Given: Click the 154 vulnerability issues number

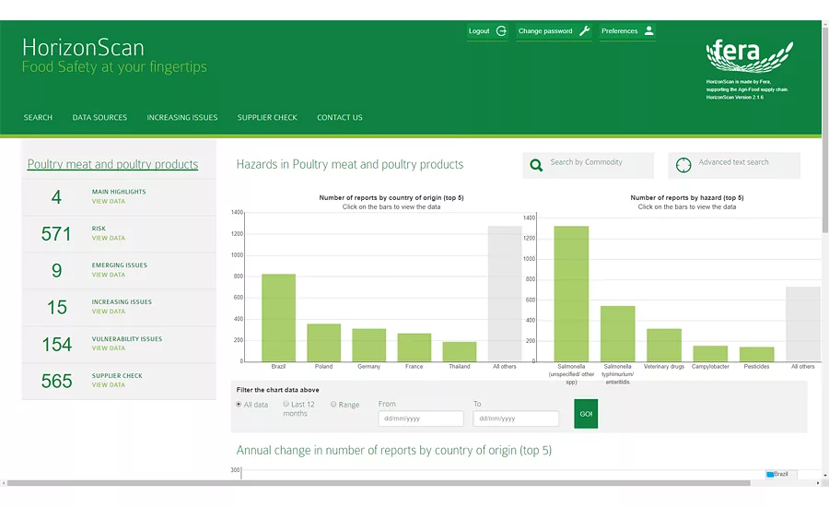Looking at the screenshot, I should pos(56,345).
